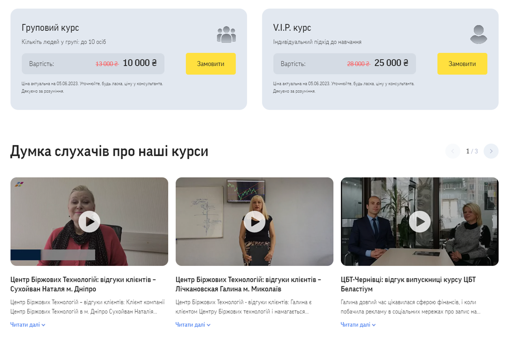Open ЦБТ-Чернівці відгук випускниці title link

(408, 284)
